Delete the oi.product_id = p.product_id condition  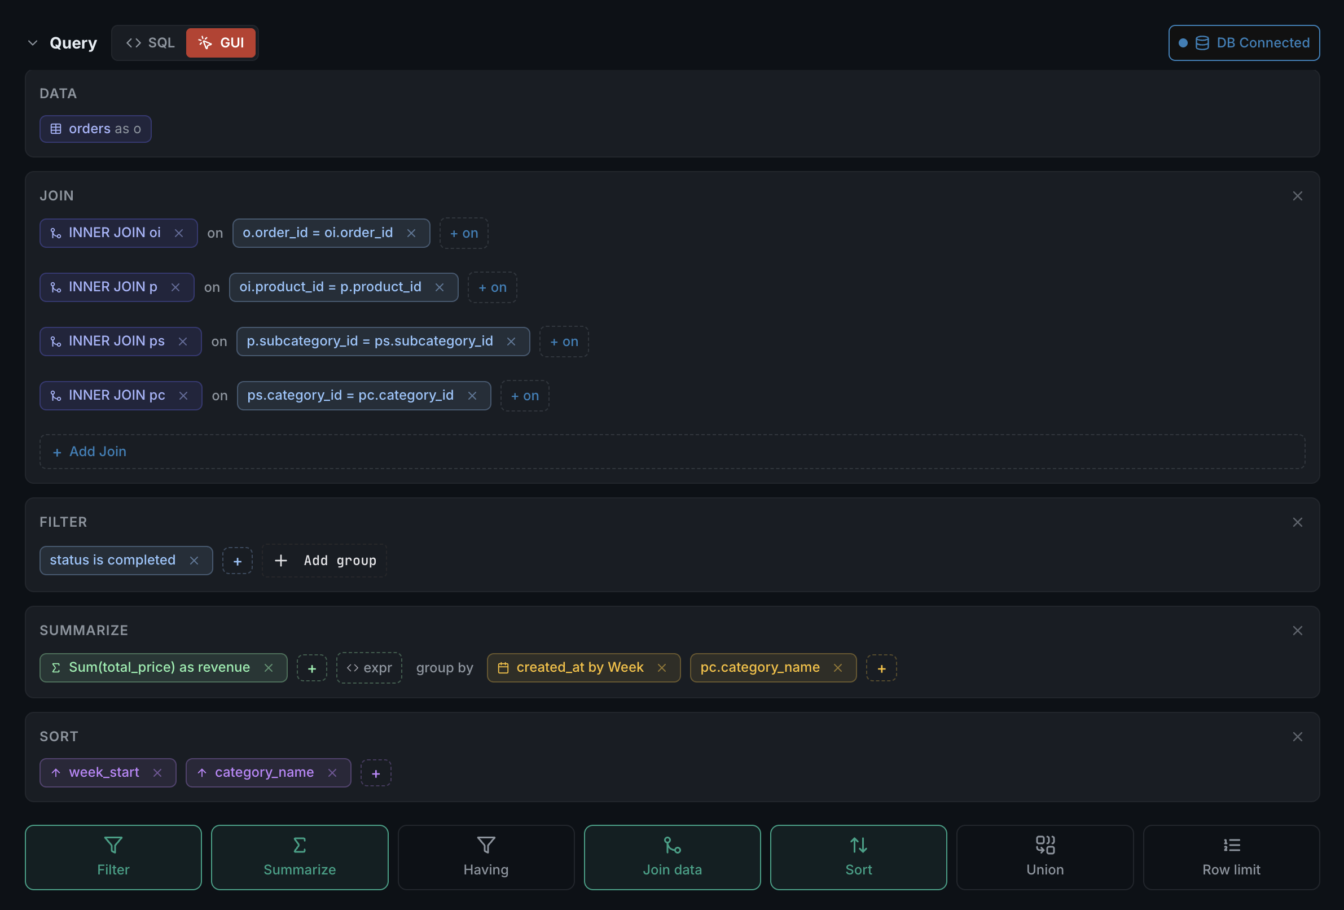point(440,287)
